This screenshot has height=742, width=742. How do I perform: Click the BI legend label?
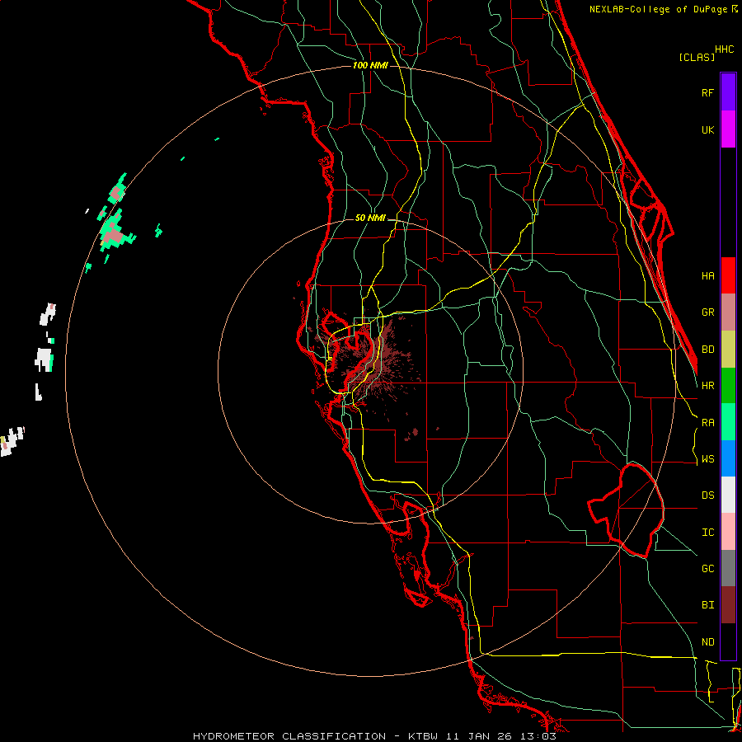pyautogui.click(x=707, y=605)
